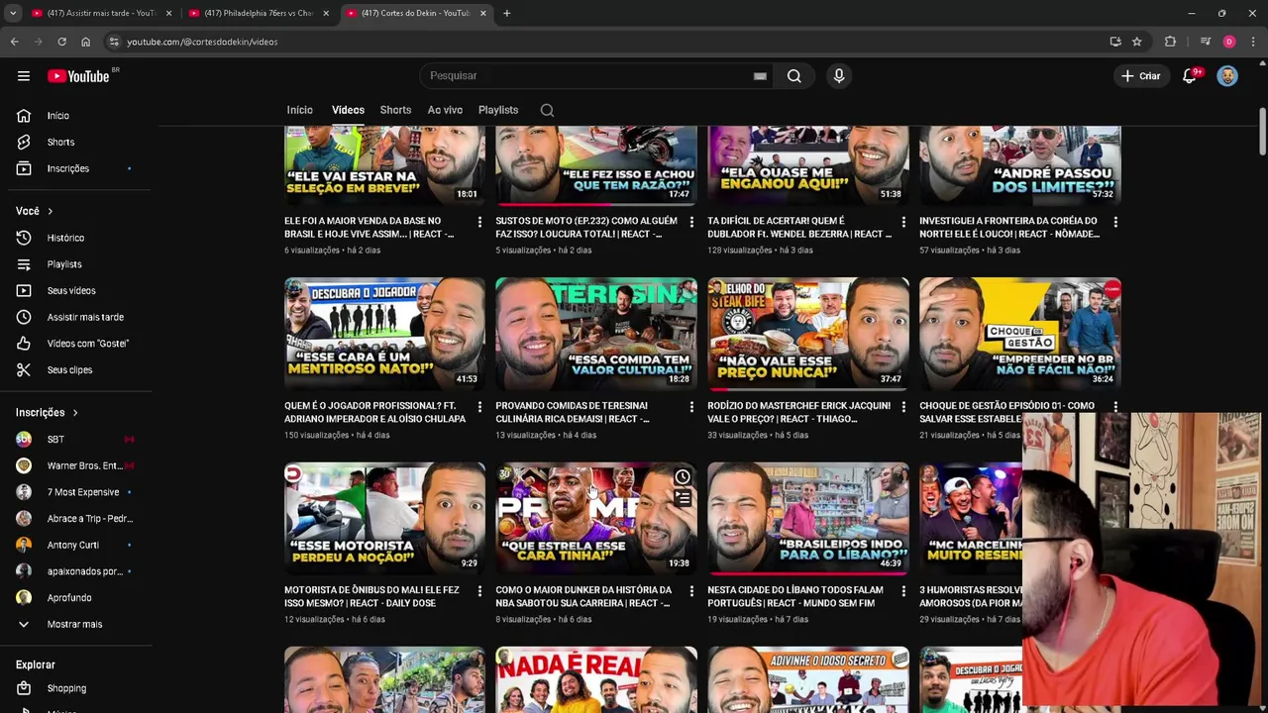The height and width of the screenshot is (713, 1268).
Task: Open the account avatar menu
Action: [x=1227, y=76]
